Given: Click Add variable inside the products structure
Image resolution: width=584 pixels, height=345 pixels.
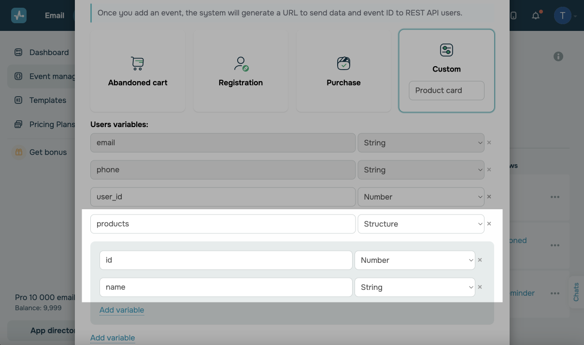Looking at the screenshot, I should click(122, 310).
